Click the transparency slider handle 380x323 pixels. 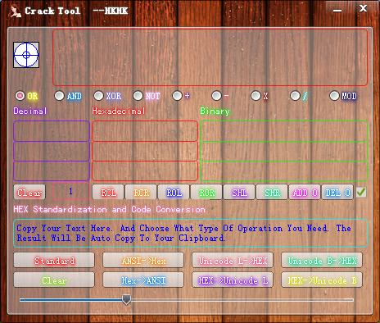[126, 299]
